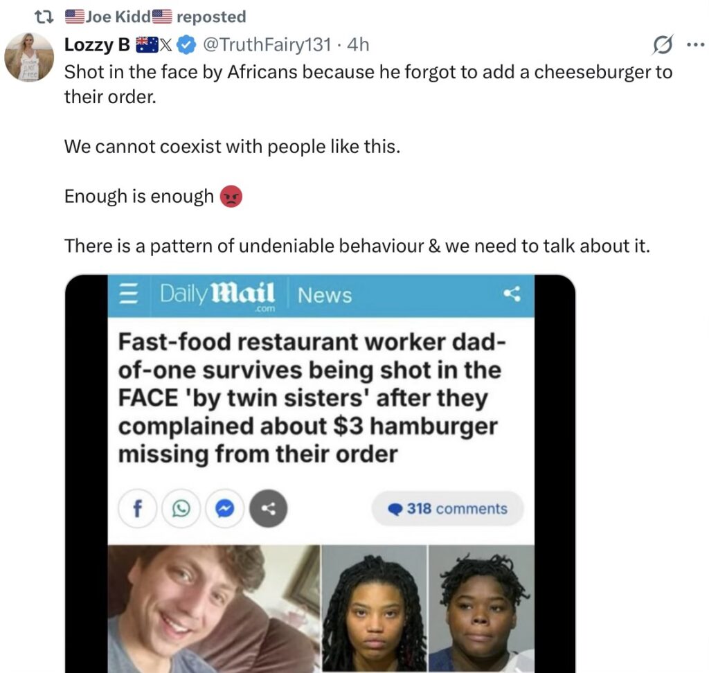709x673 pixels.
Task: Click the Daily Mail logo
Action: pos(217,294)
